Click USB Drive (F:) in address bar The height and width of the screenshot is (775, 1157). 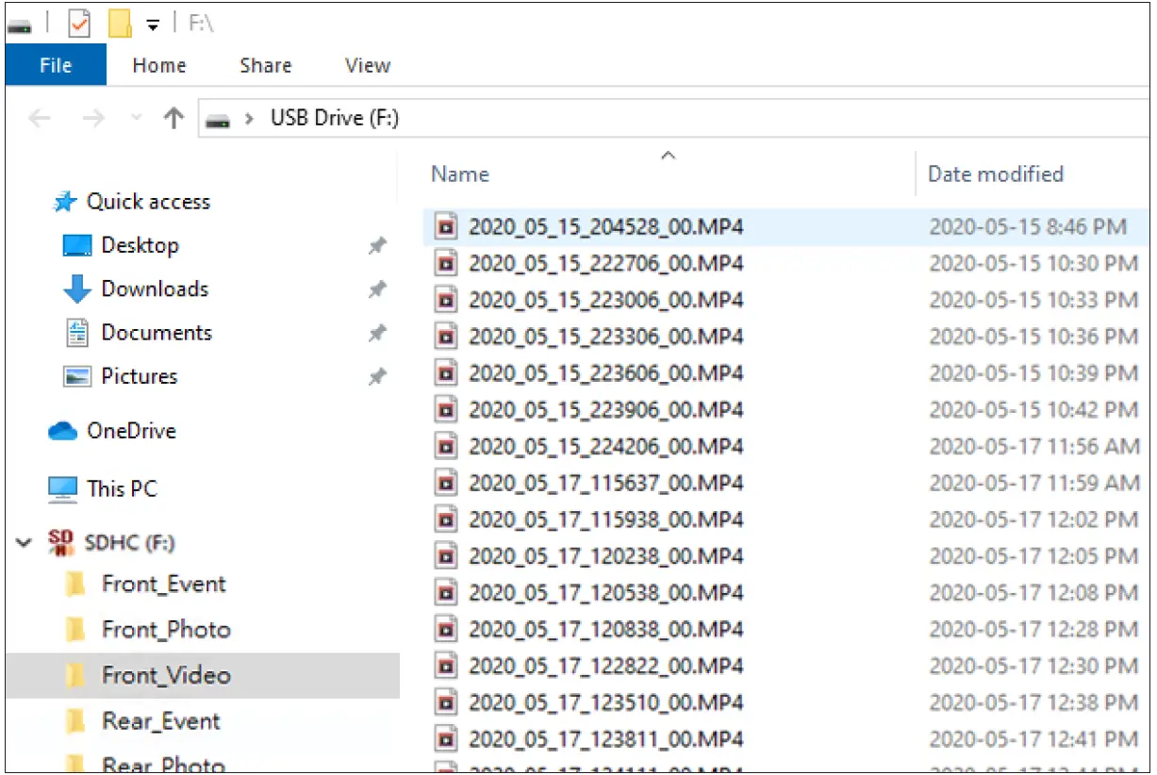coord(335,118)
